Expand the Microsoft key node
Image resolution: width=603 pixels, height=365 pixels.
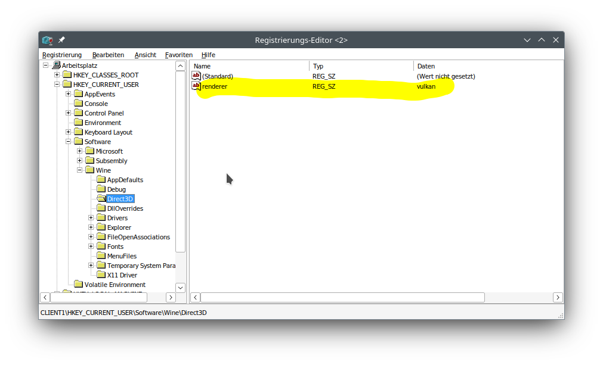click(x=80, y=151)
